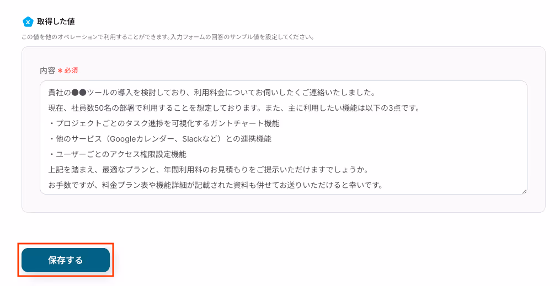560x286 pixels.
Task: Place cursor in line starting 現在、社員数50名
Action: 233,108
